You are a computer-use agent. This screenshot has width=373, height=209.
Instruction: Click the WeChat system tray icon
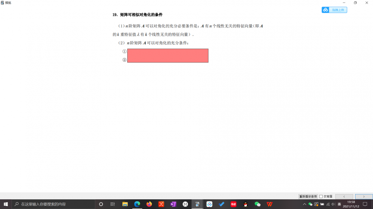310,204
